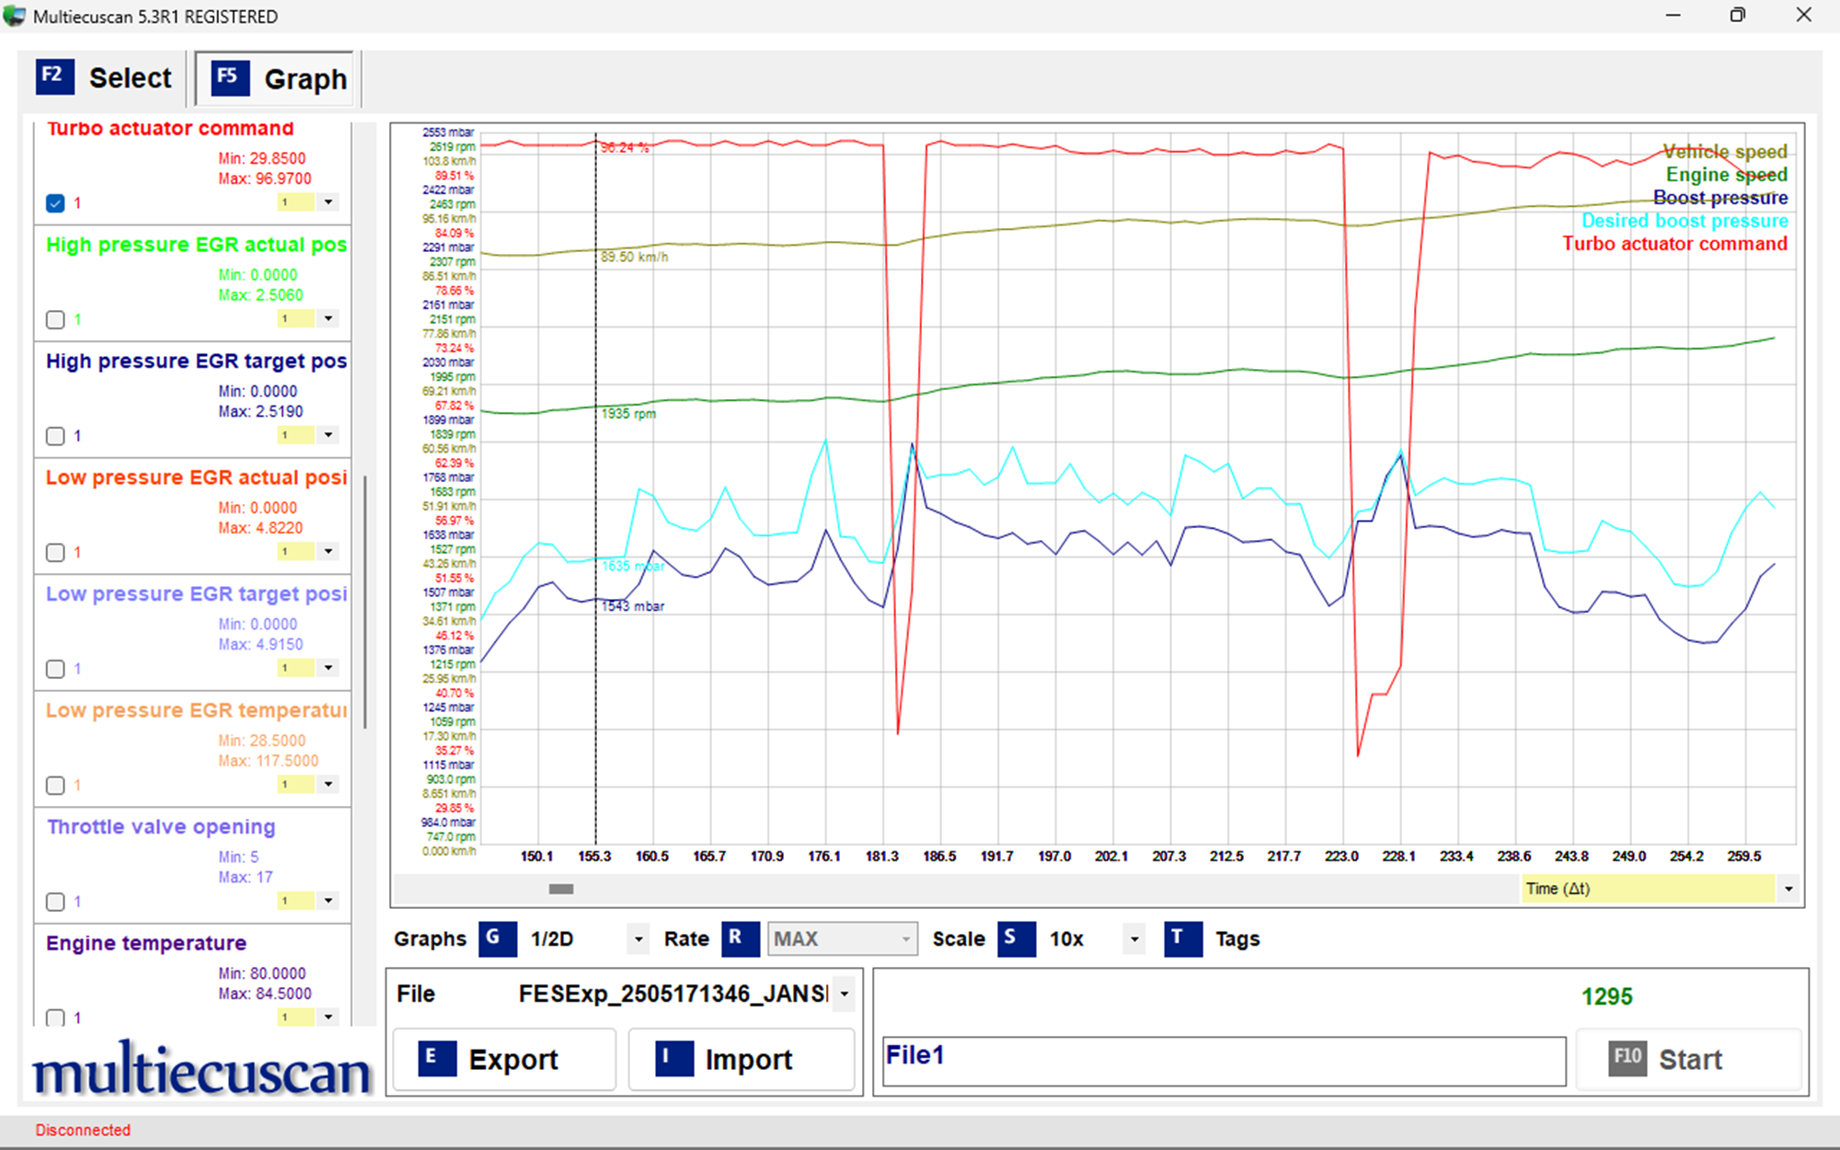Click the T shortcut icon for Tags
1840x1150 pixels.
[1182, 939]
